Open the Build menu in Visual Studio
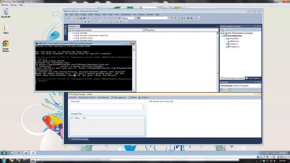Viewport: 290px width, 163px height. 91,14
